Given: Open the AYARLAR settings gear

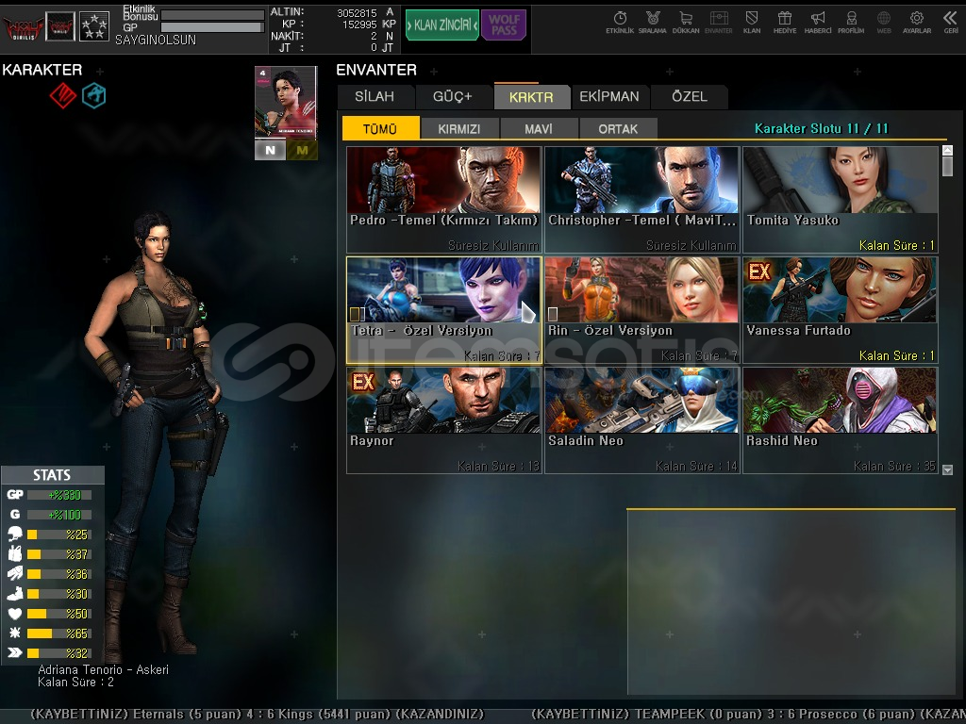Looking at the screenshot, I should [917, 23].
